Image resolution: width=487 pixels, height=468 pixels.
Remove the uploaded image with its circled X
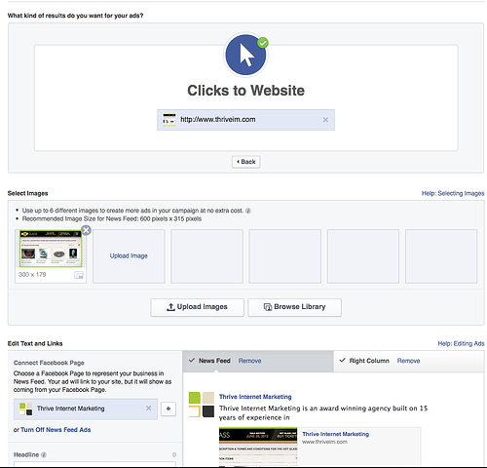pos(86,230)
